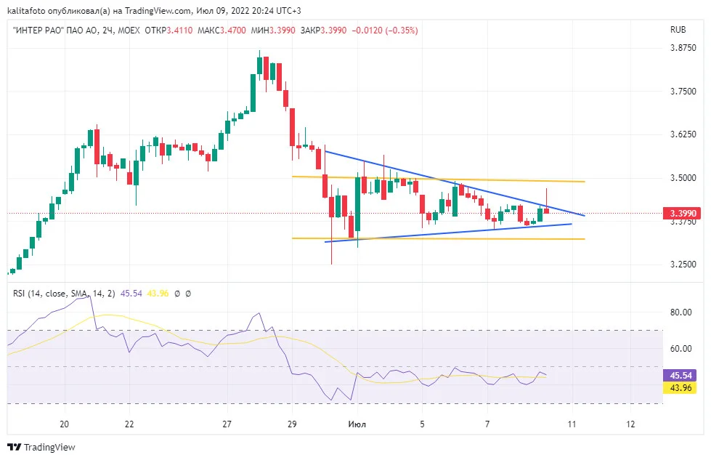Open the TradingView.com text in header
Viewport: 711px width, 460px height.
158,10
